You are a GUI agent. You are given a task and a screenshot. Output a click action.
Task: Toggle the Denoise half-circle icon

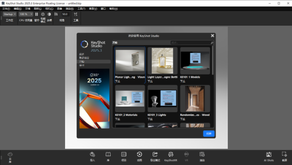click(x=49, y=14)
